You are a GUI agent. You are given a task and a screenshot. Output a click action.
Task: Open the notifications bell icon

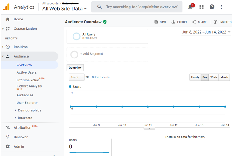[191, 7]
